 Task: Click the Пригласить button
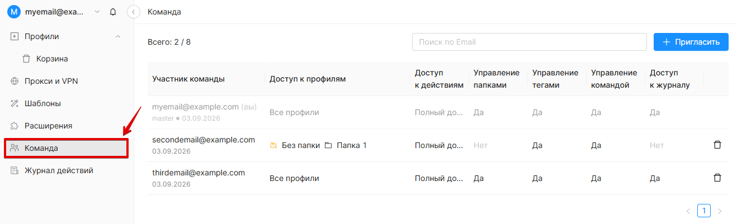(691, 42)
